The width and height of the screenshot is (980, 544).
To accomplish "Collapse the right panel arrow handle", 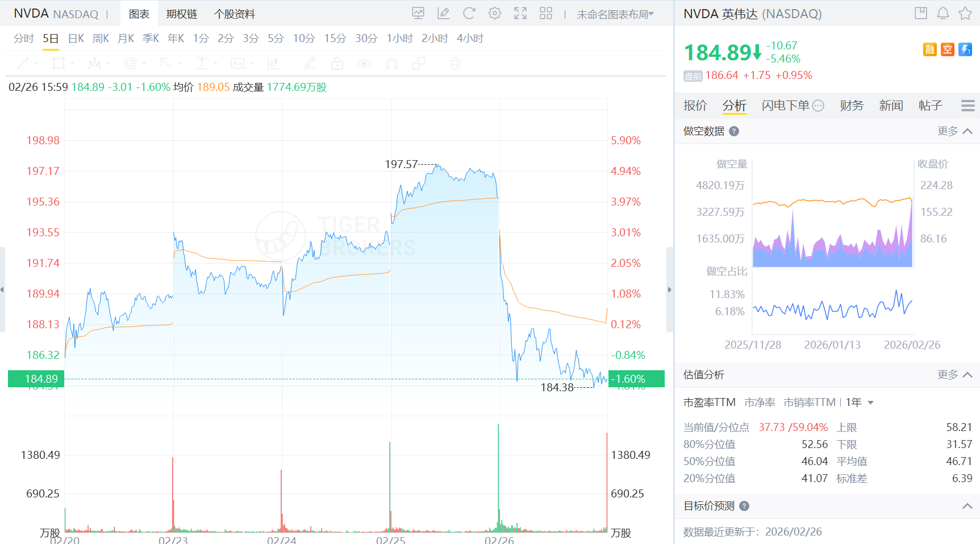I will pyautogui.click(x=669, y=290).
